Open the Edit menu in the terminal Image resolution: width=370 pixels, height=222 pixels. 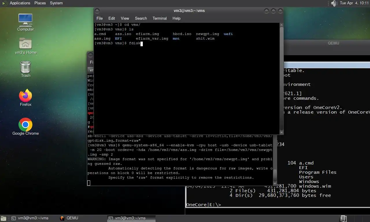[x=112, y=18]
